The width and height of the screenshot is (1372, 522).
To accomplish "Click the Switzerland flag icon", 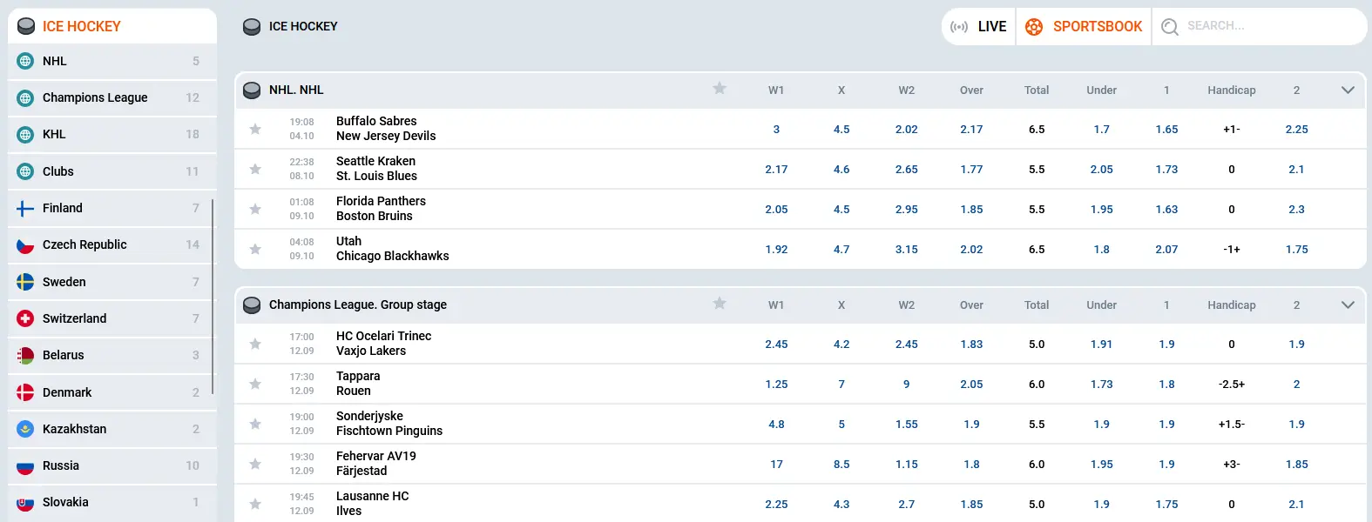I will [25, 318].
